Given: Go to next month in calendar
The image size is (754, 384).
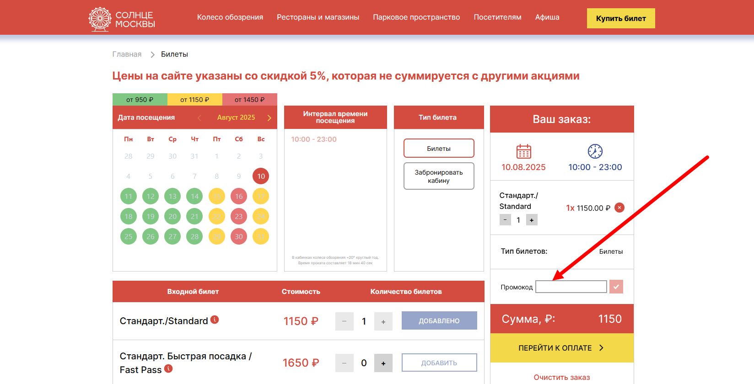Looking at the screenshot, I should 269,118.
